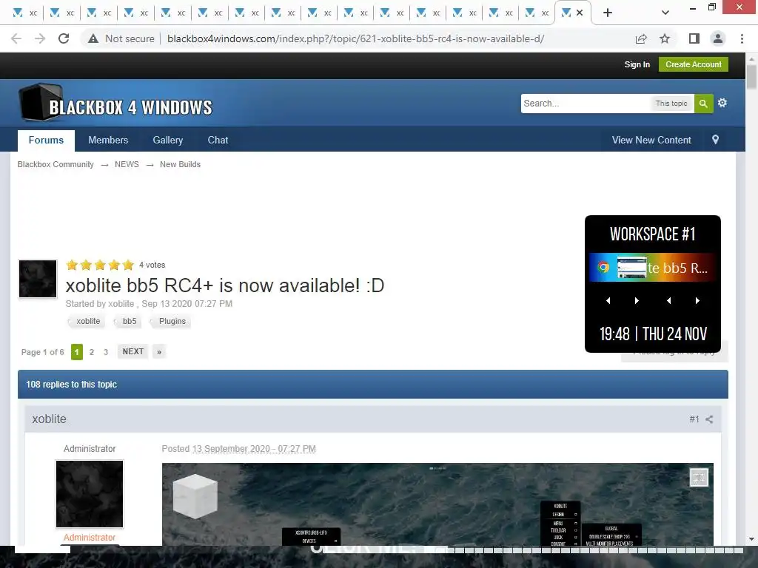Click the #1 post permalink
The image size is (758, 568).
tap(694, 419)
